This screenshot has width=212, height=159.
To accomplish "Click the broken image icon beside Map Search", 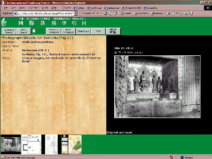I will (x=34, y=31).
